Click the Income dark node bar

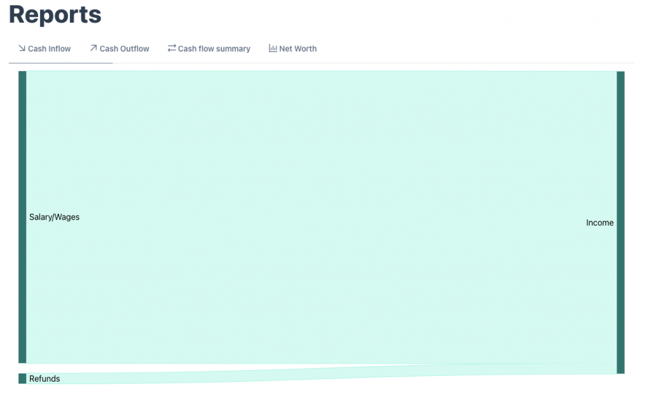(620, 223)
